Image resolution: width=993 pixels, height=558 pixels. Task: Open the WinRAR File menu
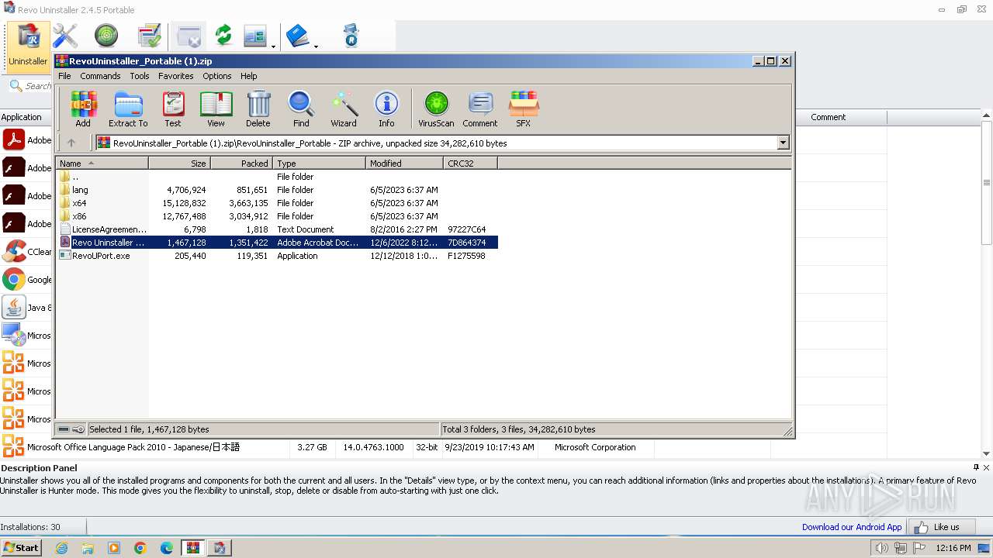64,76
